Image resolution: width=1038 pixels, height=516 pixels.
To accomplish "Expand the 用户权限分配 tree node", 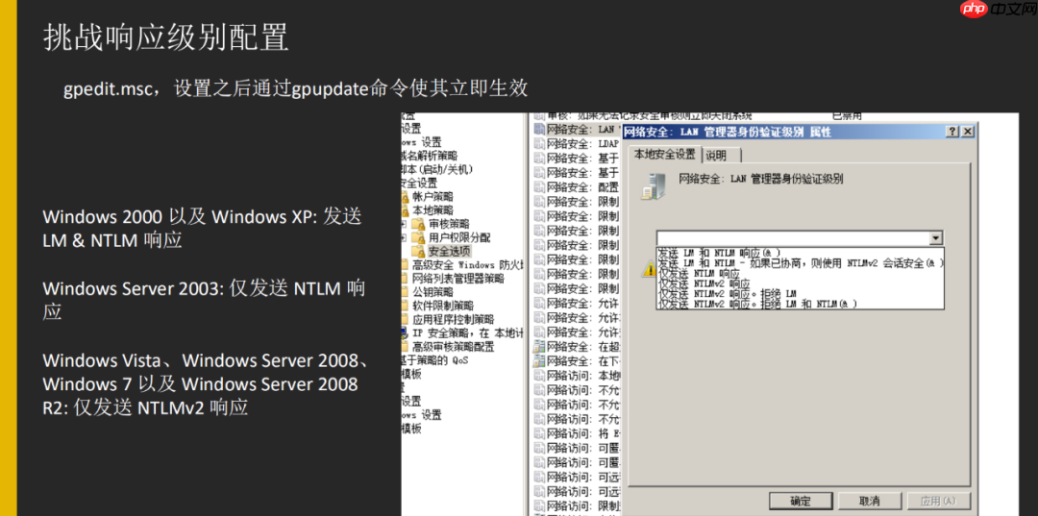I will pos(403,237).
